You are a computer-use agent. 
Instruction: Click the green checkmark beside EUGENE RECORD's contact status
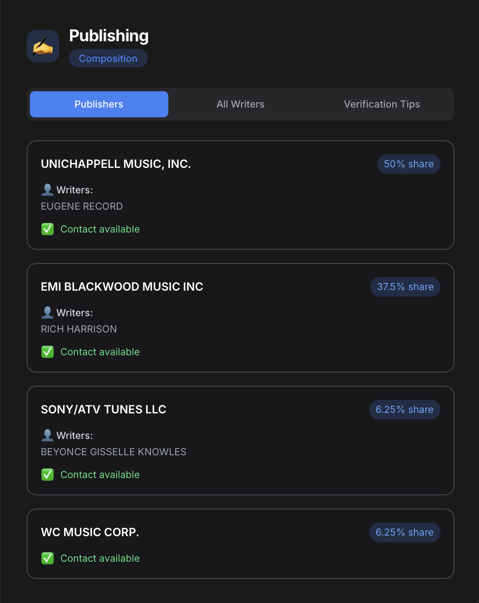47,229
